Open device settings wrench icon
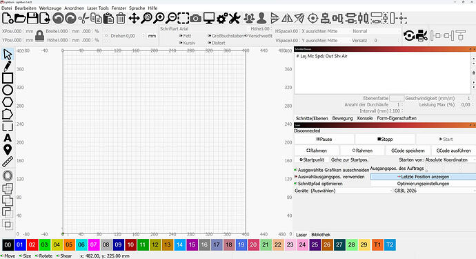Screen dimensions: 476x259 click(x=235, y=19)
